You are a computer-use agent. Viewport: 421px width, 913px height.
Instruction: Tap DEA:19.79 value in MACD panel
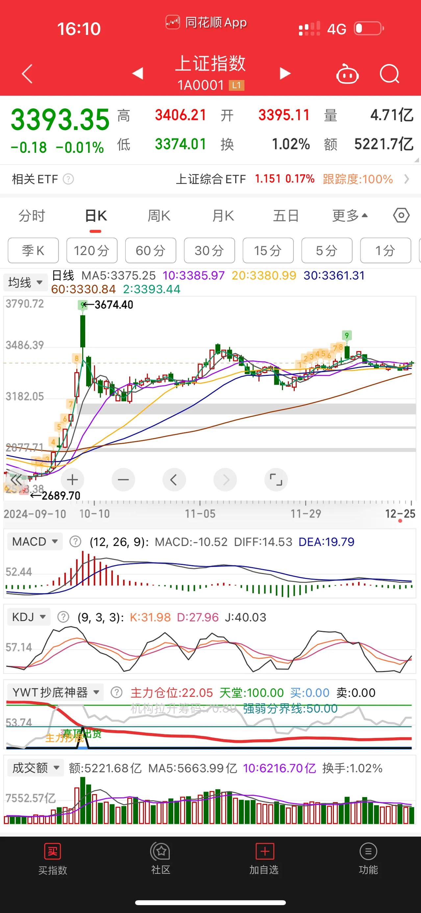click(x=326, y=541)
